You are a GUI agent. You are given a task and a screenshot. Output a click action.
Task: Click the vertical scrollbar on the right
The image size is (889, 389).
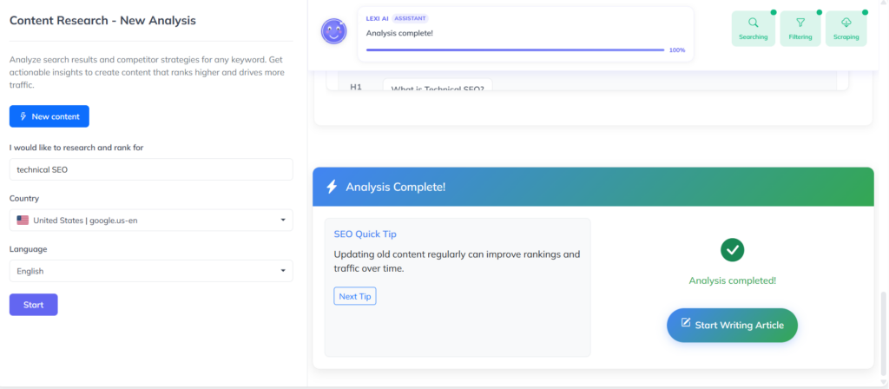click(884, 330)
